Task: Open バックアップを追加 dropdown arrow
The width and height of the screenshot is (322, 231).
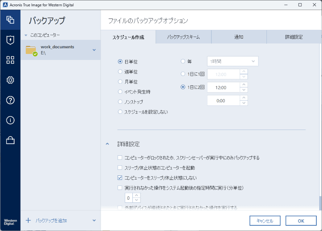Action: tap(94, 220)
